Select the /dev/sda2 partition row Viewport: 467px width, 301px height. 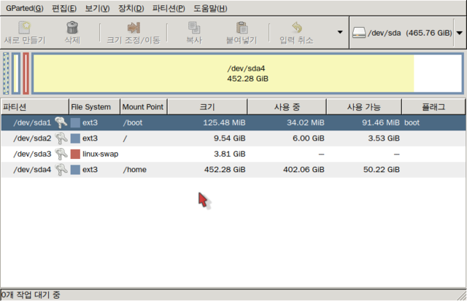[x=233, y=138]
